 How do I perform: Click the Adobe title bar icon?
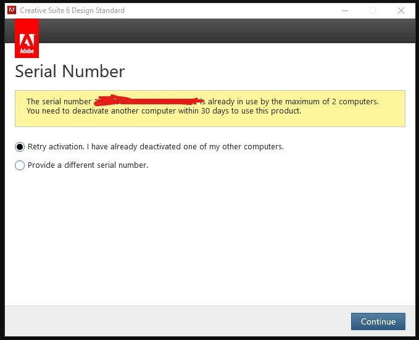(x=12, y=10)
